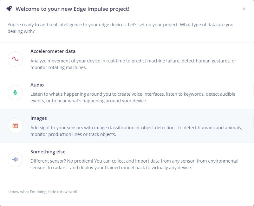
Task: Select the "Something else" heading
Action: pos(48,152)
